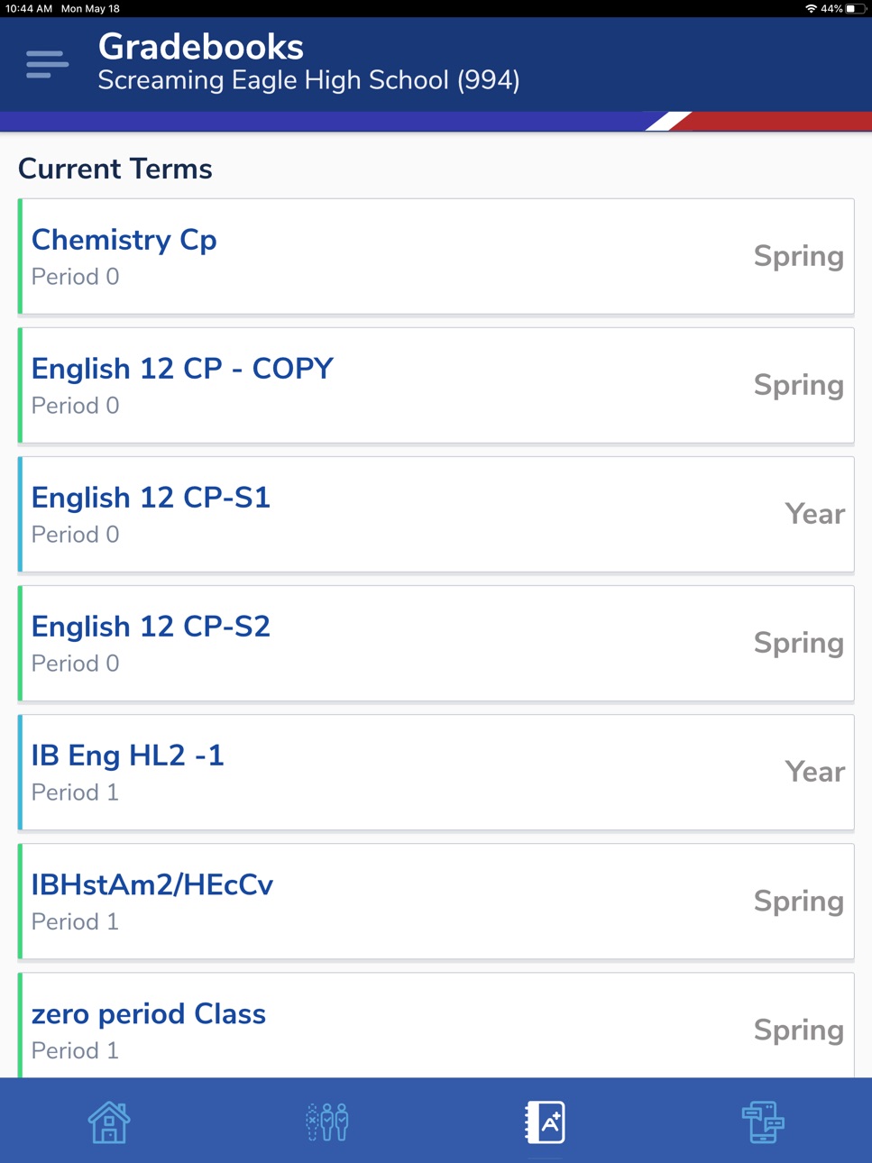Select English 12 CP-S1 class
This screenshot has height=1163, width=872.
[436, 515]
